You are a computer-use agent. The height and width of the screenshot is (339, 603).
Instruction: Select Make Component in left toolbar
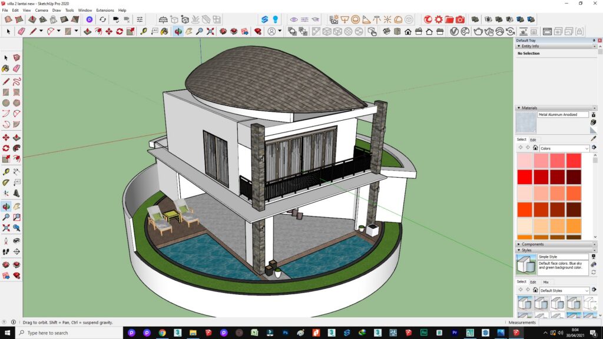coord(16,58)
